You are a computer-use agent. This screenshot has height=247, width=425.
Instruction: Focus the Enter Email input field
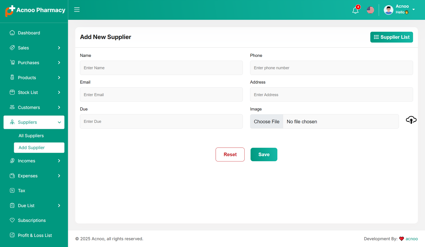[x=161, y=95]
